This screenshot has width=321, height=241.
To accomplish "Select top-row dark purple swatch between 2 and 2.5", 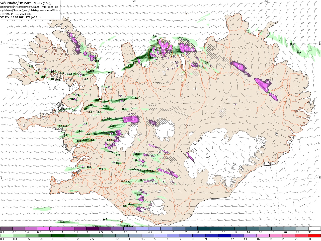I will coord(93,229).
